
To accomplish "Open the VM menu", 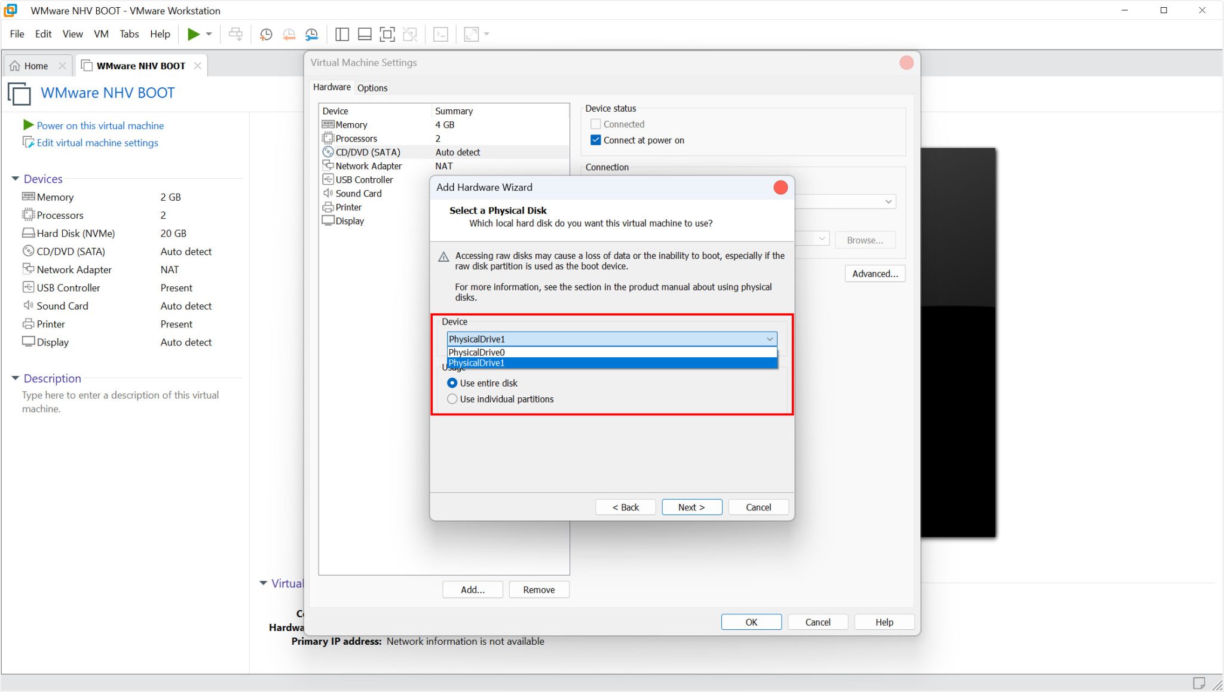I will point(101,34).
